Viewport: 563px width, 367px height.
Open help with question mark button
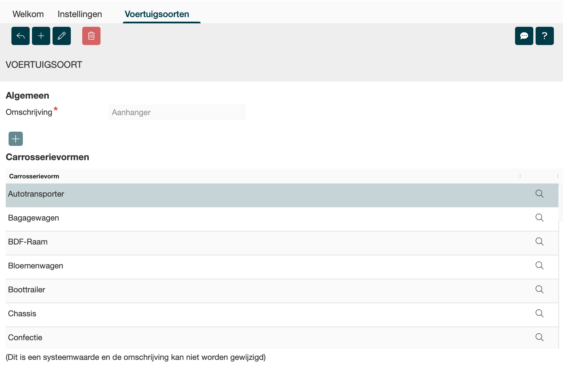point(544,36)
